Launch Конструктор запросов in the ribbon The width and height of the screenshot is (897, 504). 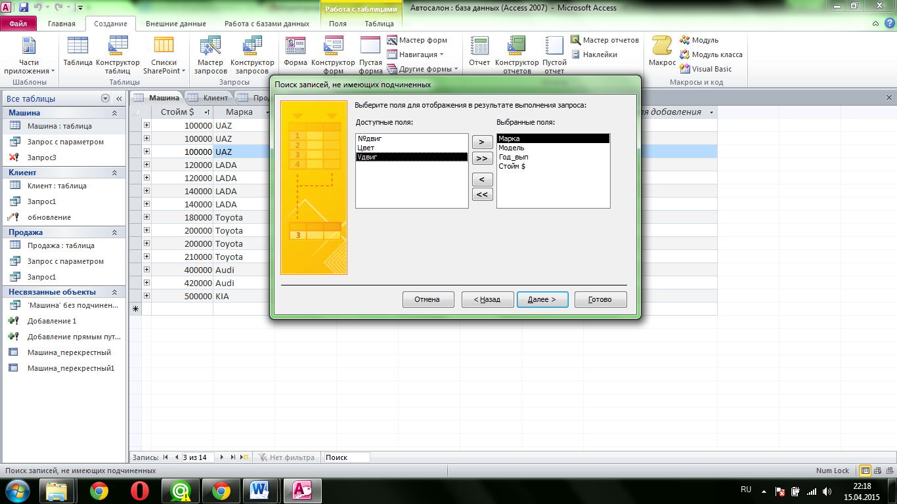(252, 55)
